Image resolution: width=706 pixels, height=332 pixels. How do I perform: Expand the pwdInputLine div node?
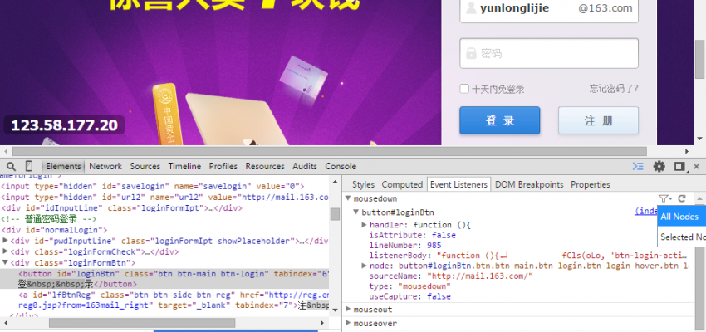(x=5, y=241)
